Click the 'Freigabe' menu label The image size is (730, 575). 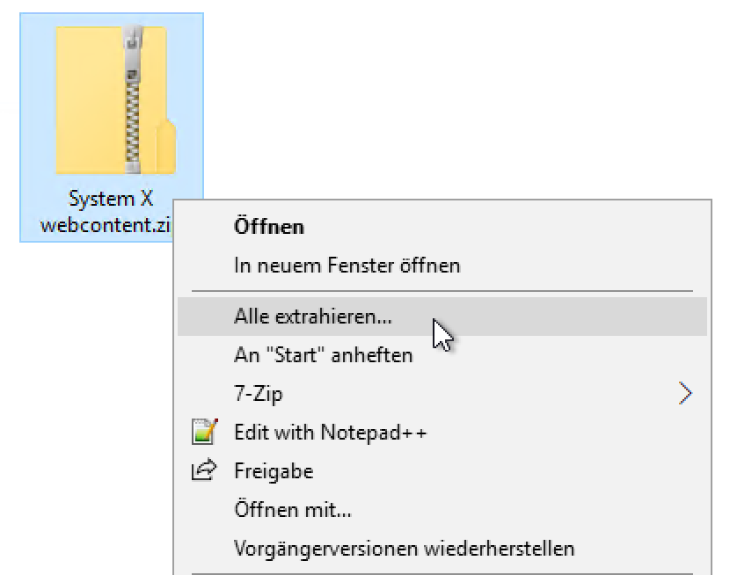(274, 471)
